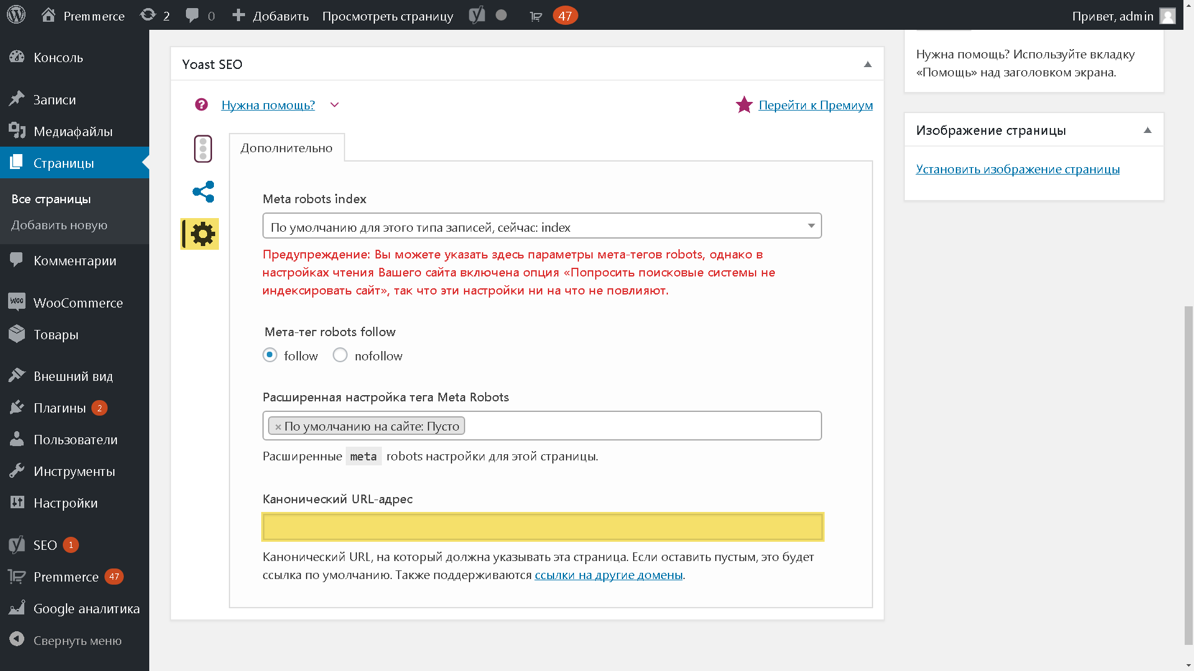Viewport: 1194px width, 671px height.
Task: Open the Yoast icon in the admin bar
Action: (x=477, y=15)
